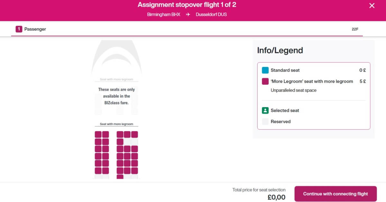This screenshot has width=386, height=202.
Task: Close the seat assignment dialog with X
Action: pyautogui.click(x=372, y=5)
